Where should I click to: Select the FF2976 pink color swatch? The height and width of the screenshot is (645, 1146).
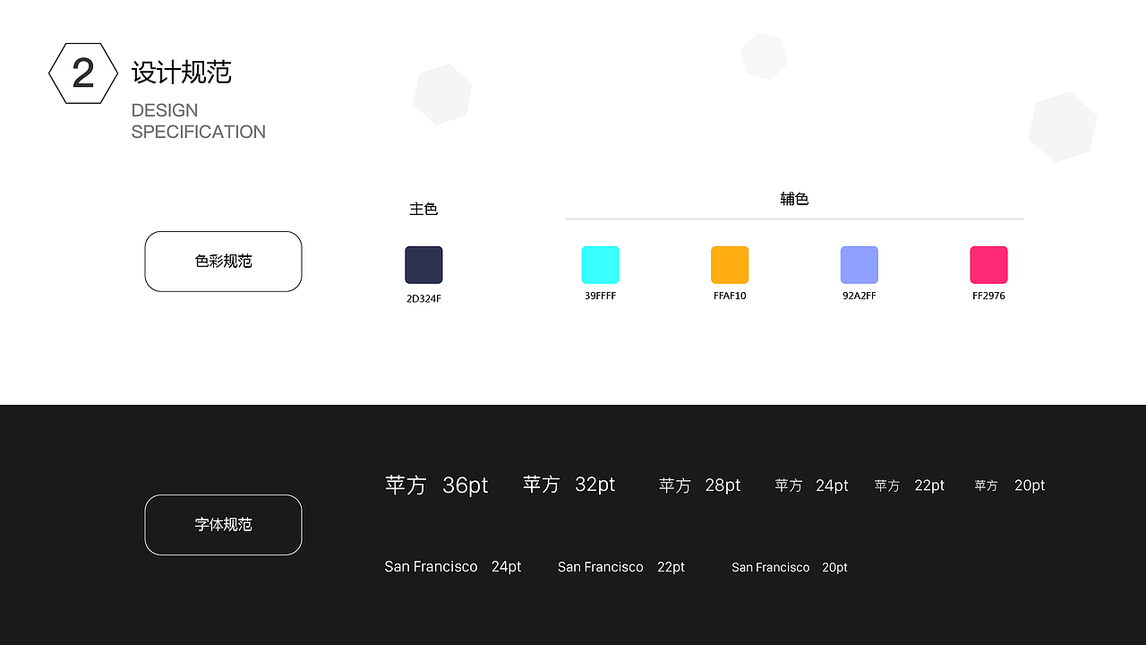pos(988,262)
